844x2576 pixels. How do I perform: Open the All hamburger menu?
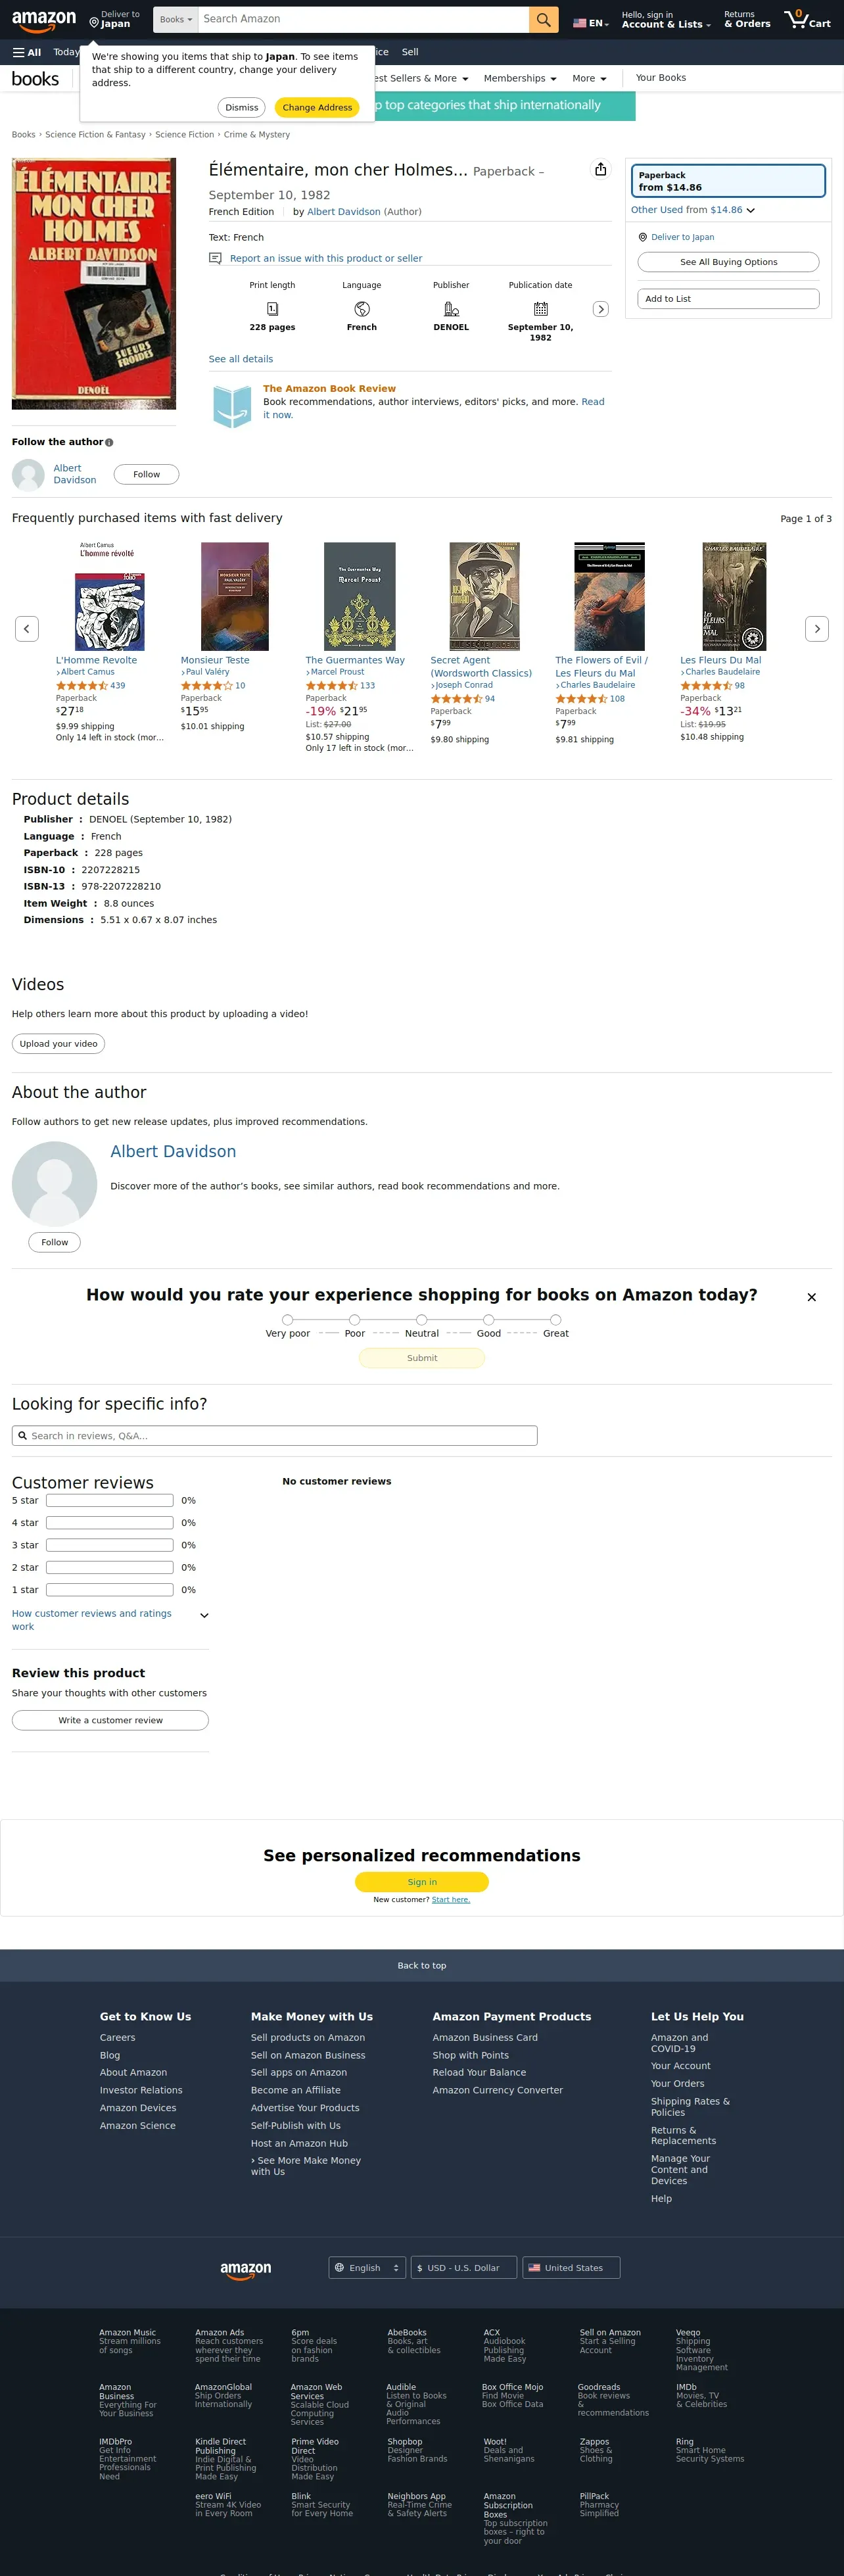[x=27, y=52]
